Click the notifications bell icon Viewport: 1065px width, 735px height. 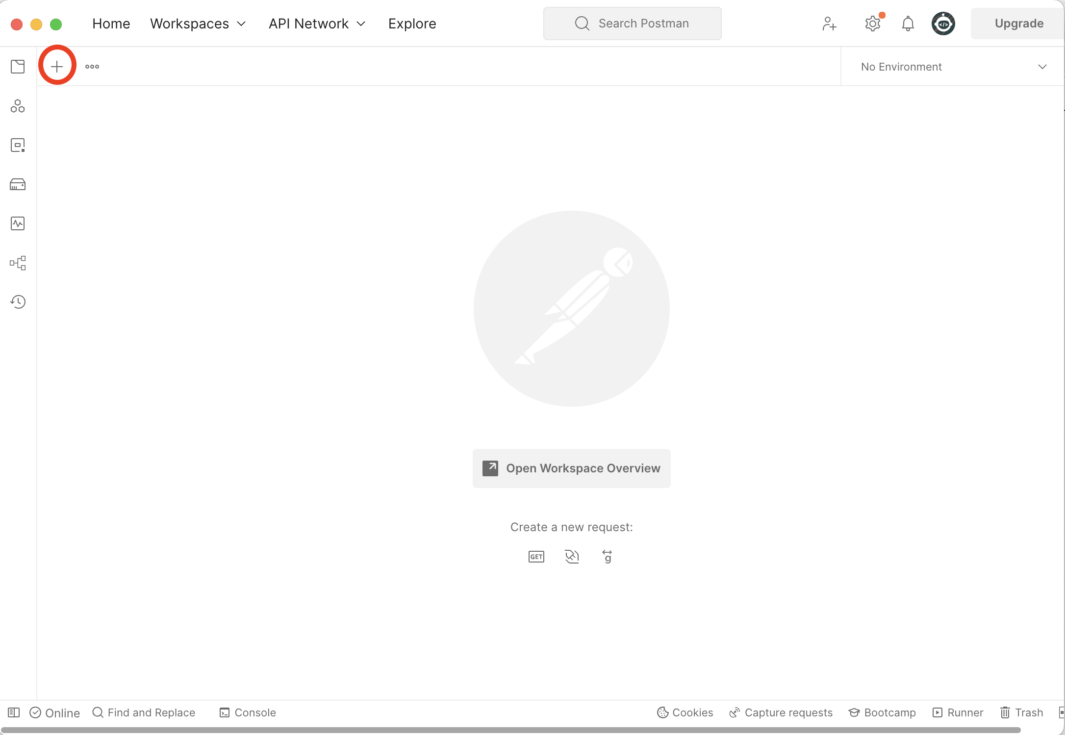tap(908, 24)
